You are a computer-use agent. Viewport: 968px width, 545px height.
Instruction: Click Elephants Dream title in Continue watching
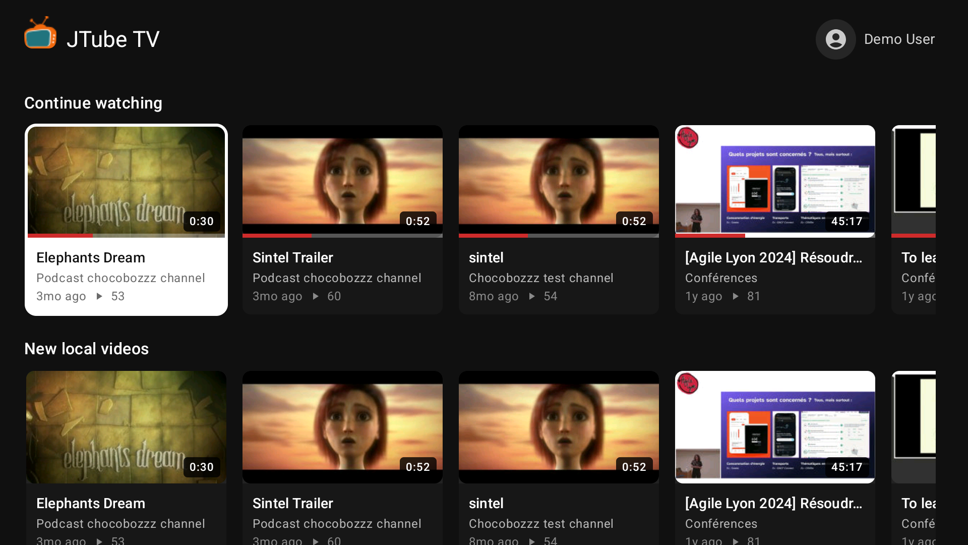pyautogui.click(x=91, y=258)
